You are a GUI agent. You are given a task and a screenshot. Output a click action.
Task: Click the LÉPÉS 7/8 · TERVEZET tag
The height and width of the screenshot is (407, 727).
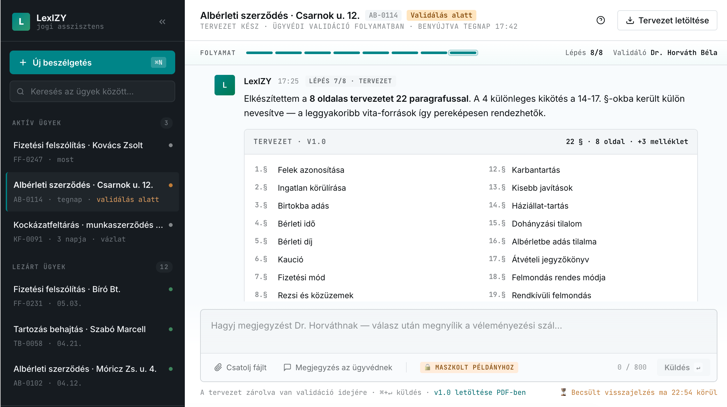coord(350,81)
